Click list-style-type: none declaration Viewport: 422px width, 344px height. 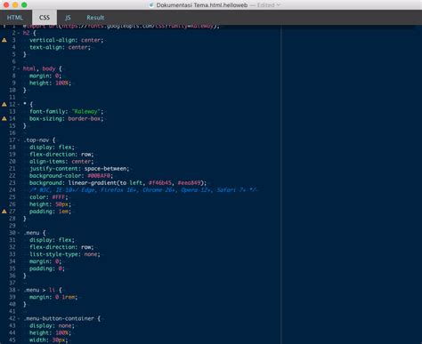[65, 254]
